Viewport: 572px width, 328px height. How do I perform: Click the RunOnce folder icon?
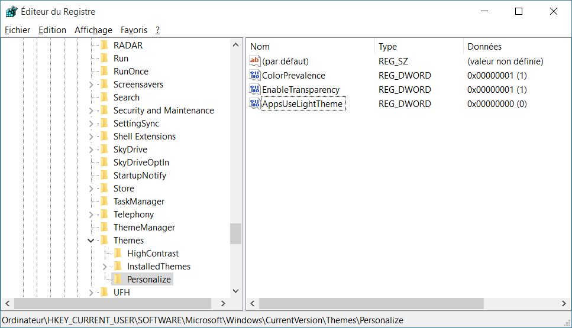pos(104,71)
